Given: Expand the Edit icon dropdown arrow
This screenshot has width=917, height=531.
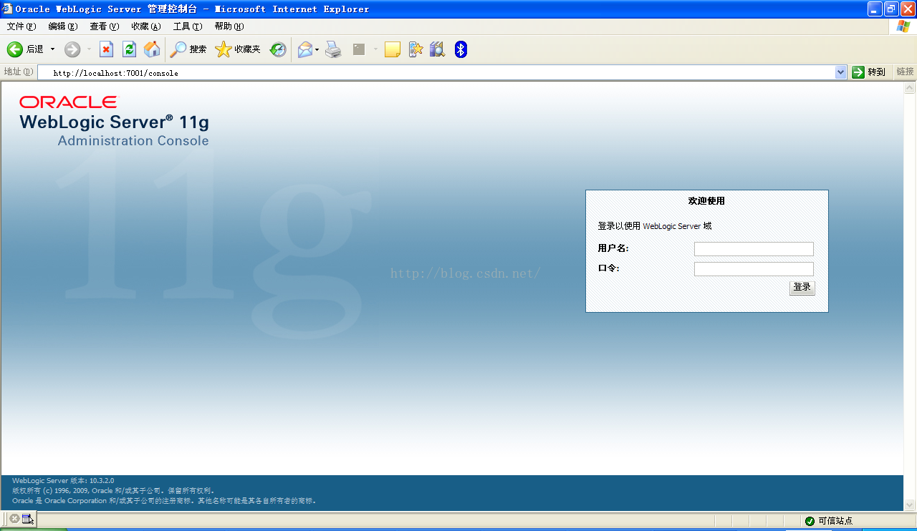Looking at the screenshot, I should (375, 49).
